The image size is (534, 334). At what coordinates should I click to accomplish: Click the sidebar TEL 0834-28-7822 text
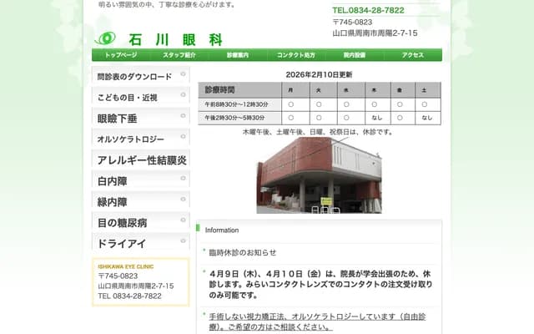pyautogui.click(x=130, y=296)
